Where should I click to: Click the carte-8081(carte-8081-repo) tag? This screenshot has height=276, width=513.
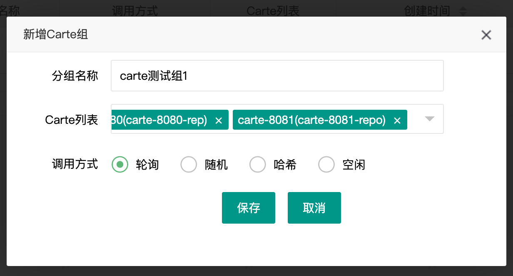[312, 120]
